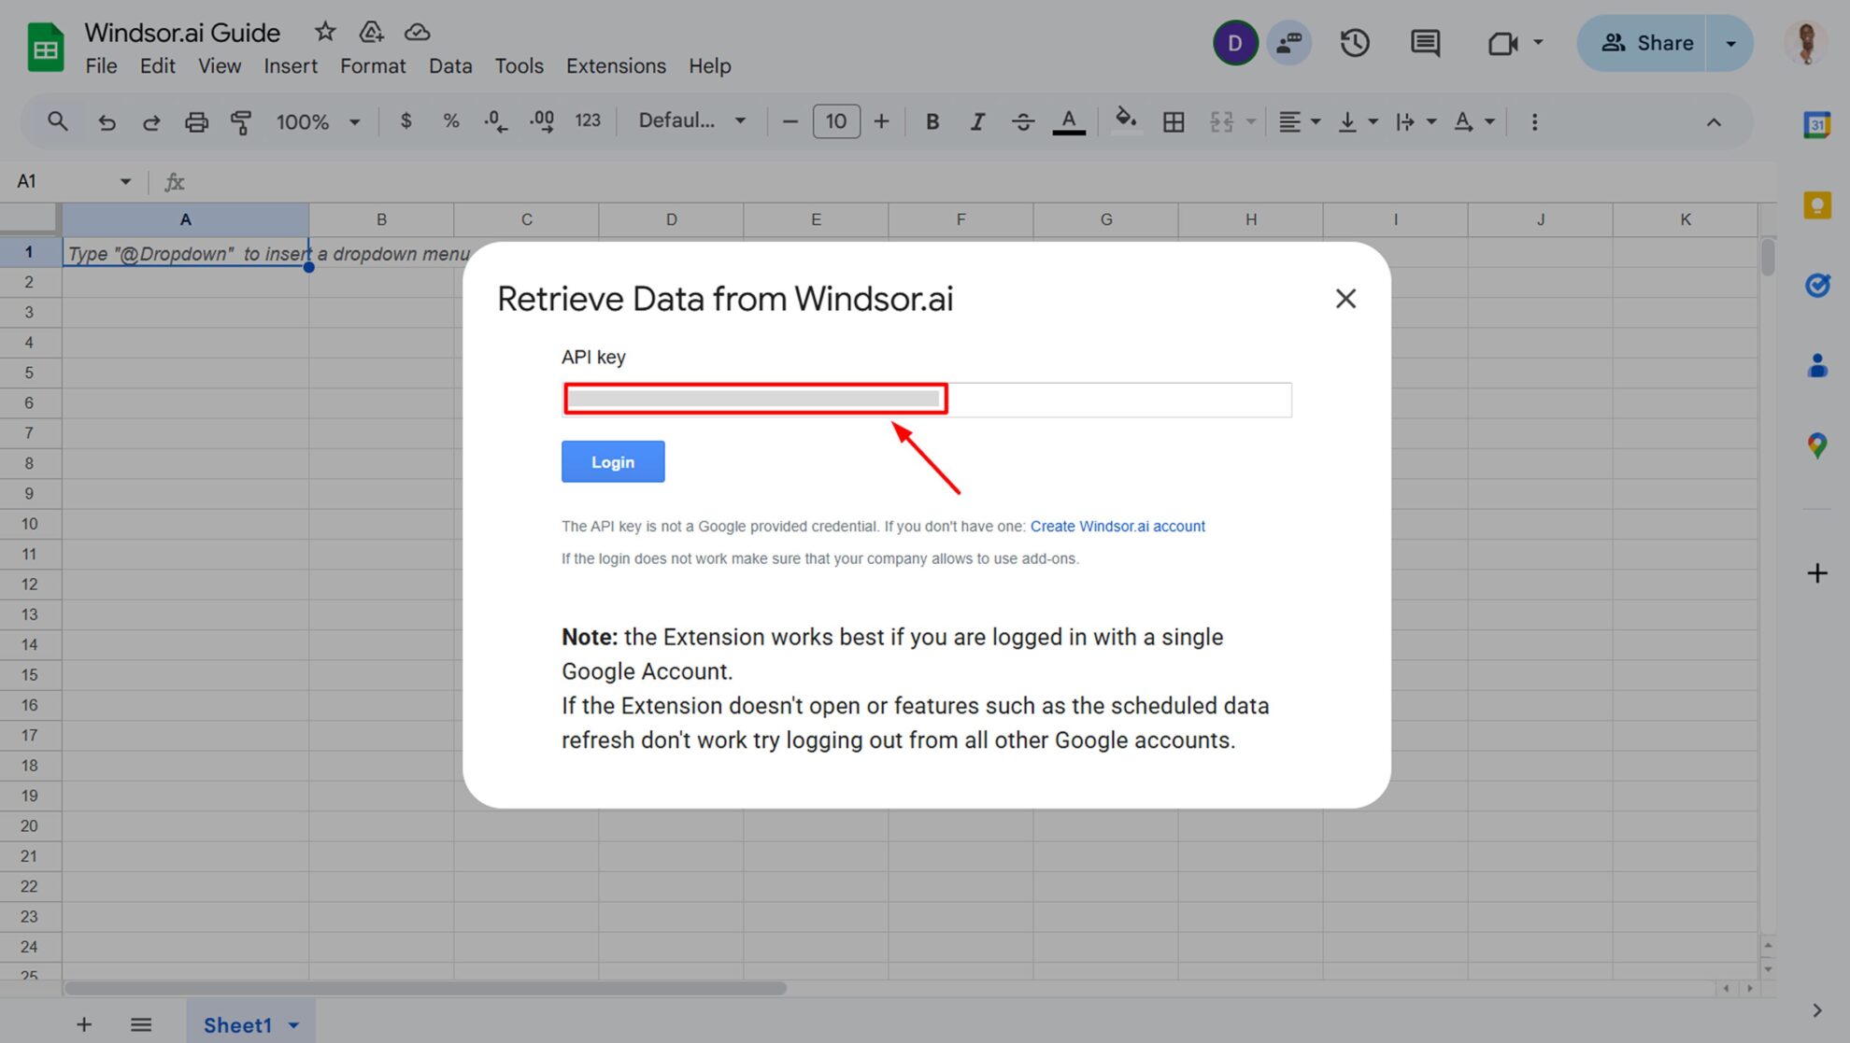1850x1043 pixels.
Task: Click the font size field
Action: point(836,121)
